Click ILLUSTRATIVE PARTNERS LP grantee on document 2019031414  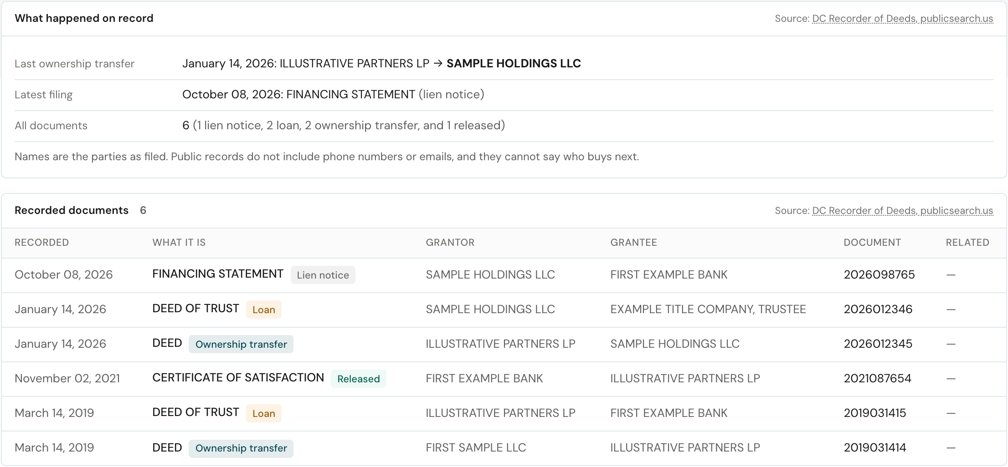coord(685,448)
